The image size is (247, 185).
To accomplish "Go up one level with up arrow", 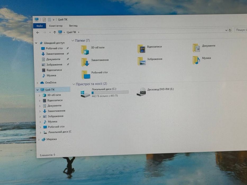I will [55, 33].
